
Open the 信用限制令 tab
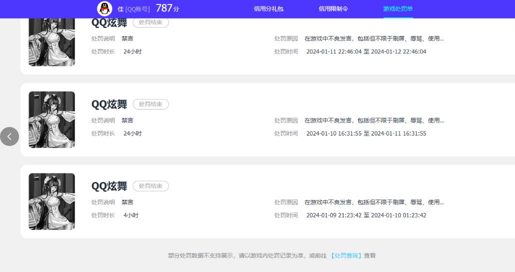click(333, 9)
